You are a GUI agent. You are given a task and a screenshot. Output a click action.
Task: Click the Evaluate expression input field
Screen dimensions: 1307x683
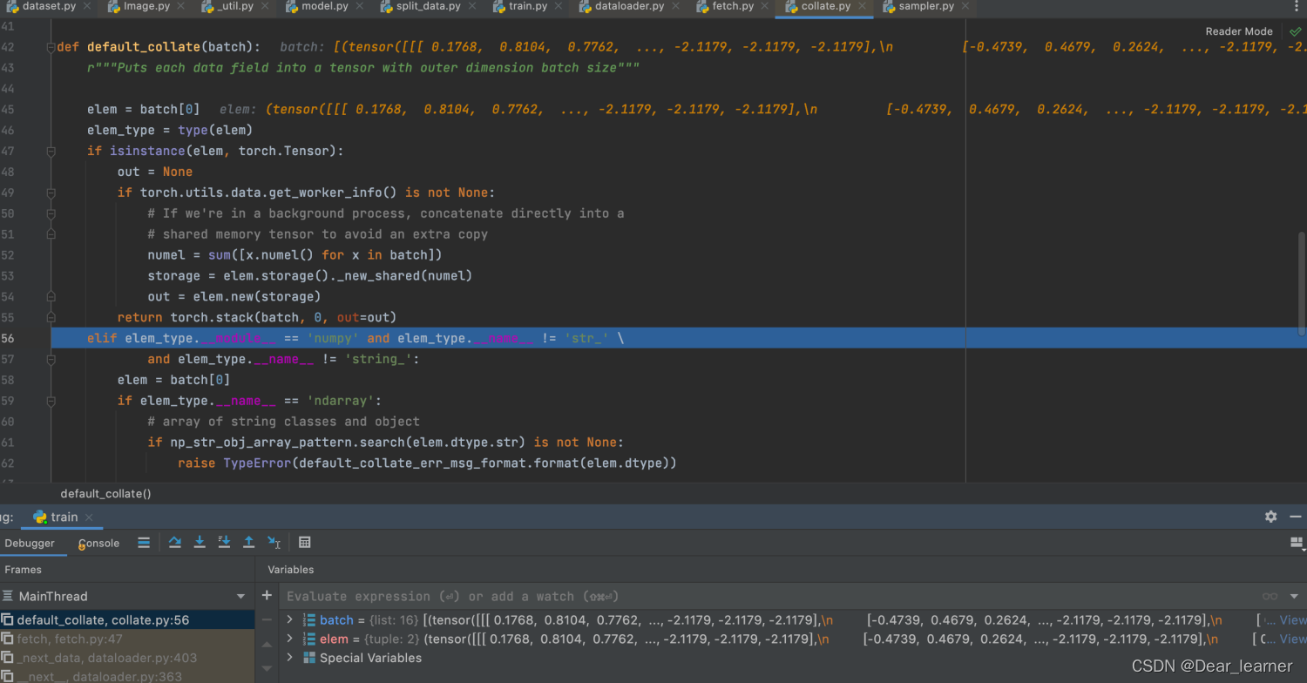[x=767, y=596]
